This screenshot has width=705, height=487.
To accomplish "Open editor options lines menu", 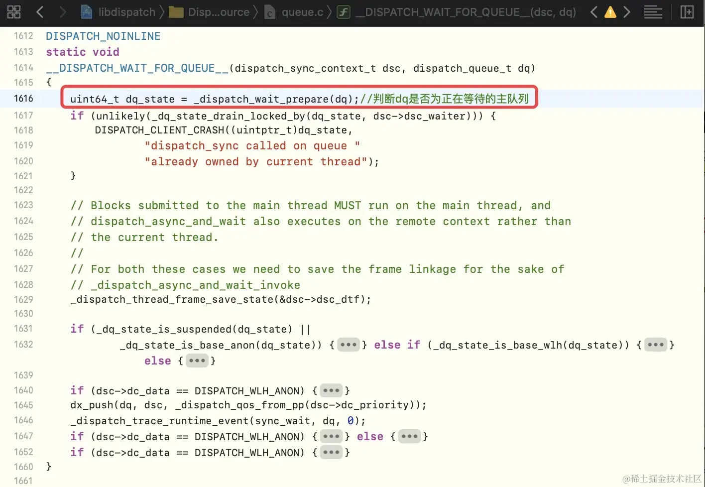I will pyautogui.click(x=653, y=12).
